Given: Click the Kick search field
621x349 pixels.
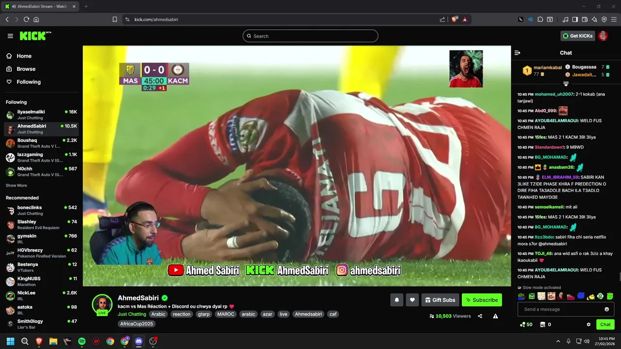Looking at the screenshot, I should [310, 36].
